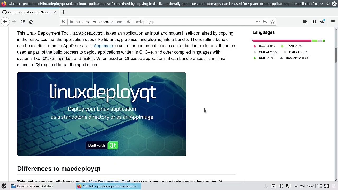Click the pink C++ language bar segment
This screenshot has width=338, height=190.
282,41
